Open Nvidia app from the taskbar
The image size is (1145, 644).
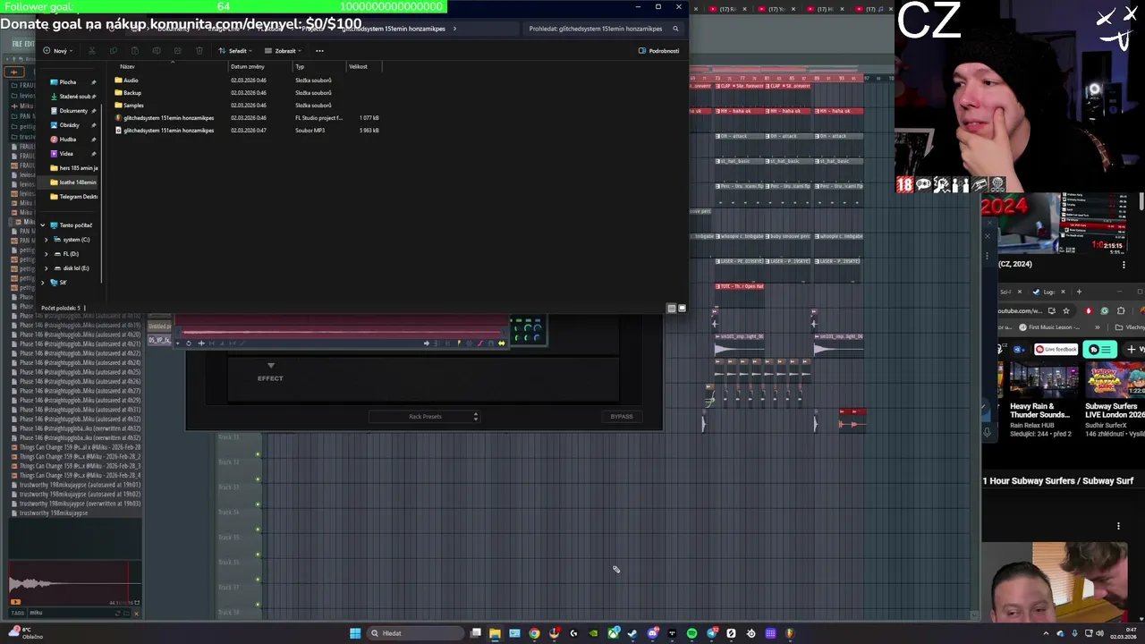coord(593,633)
